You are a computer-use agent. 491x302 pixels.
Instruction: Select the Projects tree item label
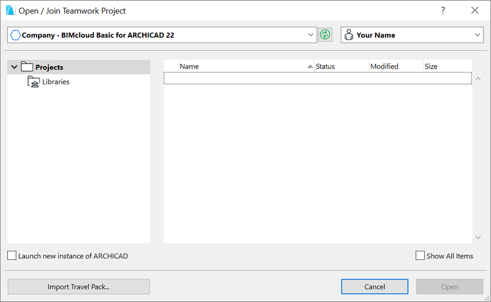click(49, 67)
